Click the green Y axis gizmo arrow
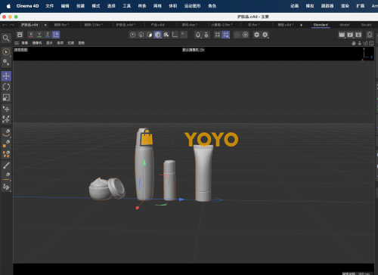Viewport: 378px width, 275px height. click(x=144, y=162)
